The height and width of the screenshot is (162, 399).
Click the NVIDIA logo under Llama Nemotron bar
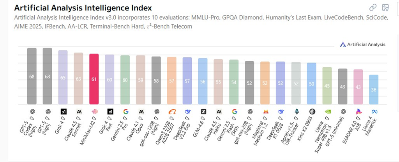(327, 112)
